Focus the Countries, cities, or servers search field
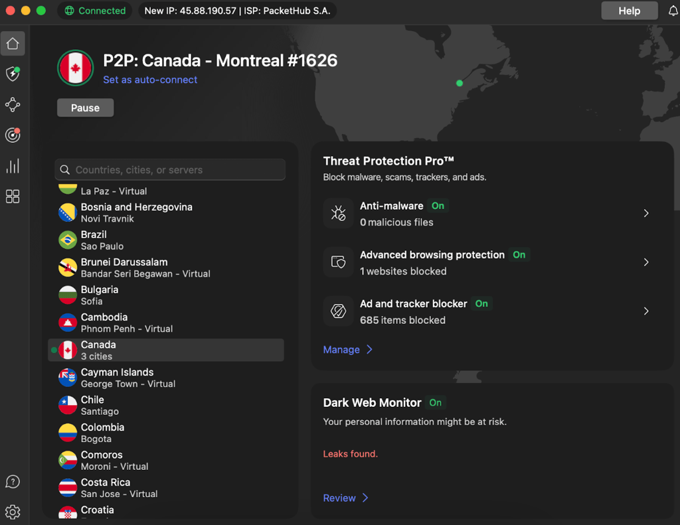The image size is (680, 525). (170, 170)
